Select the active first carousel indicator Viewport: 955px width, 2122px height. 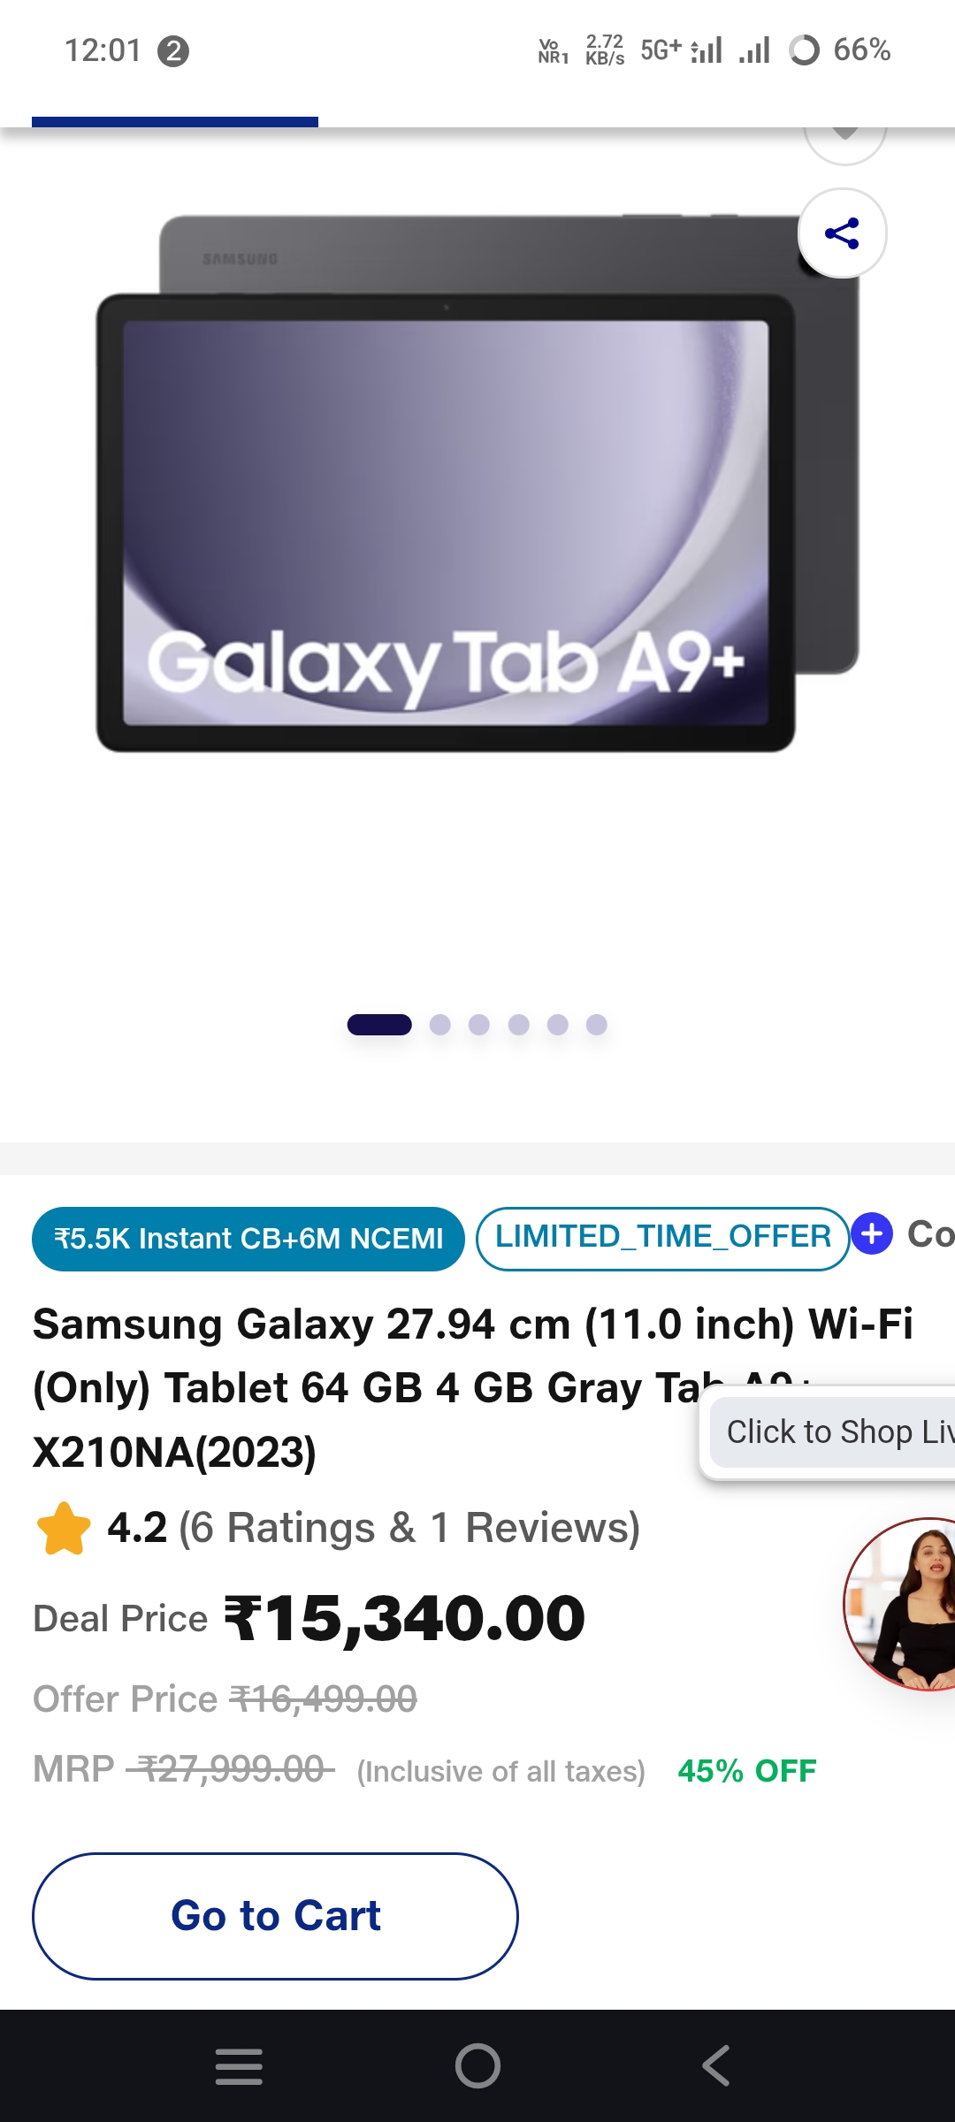click(379, 1025)
